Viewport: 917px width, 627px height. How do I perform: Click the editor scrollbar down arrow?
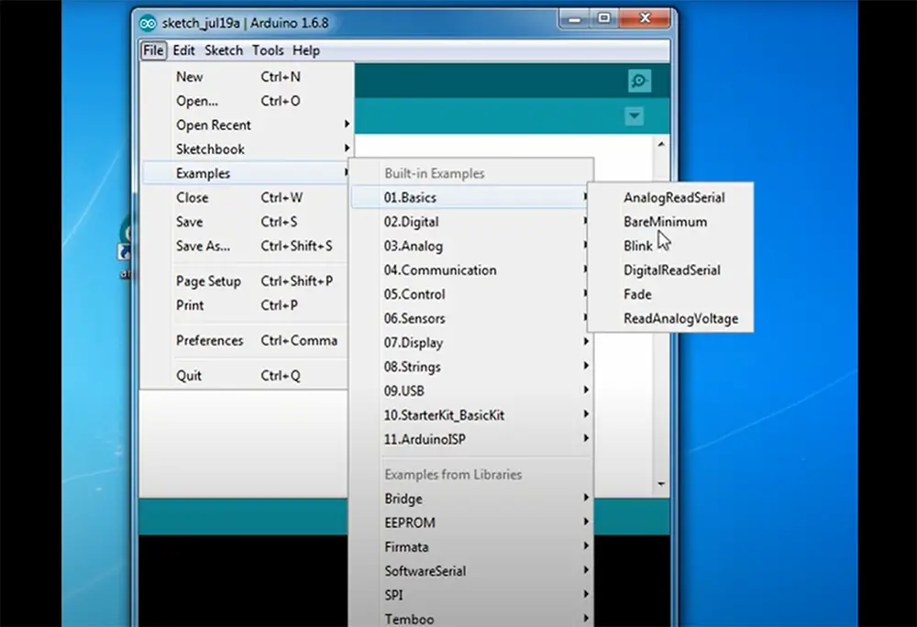661,484
